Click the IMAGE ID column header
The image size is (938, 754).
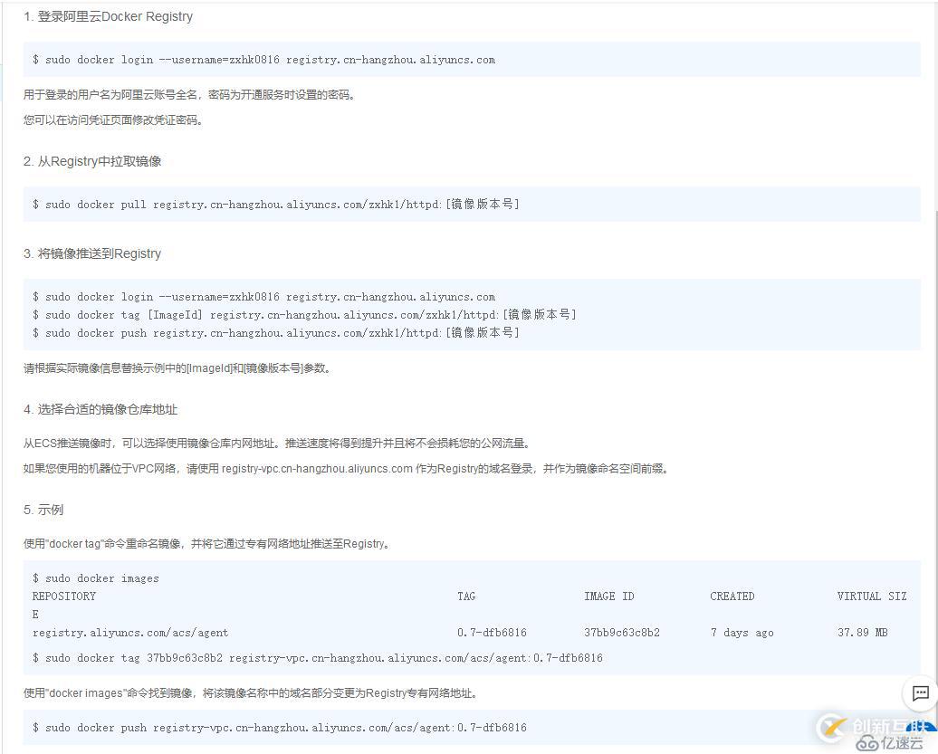pos(609,597)
